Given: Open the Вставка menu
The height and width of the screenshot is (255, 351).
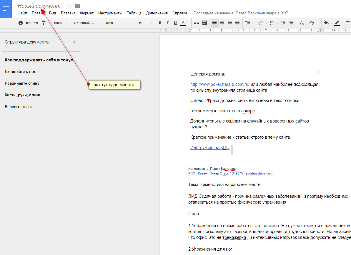Looking at the screenshot, I should click(68, 13).
